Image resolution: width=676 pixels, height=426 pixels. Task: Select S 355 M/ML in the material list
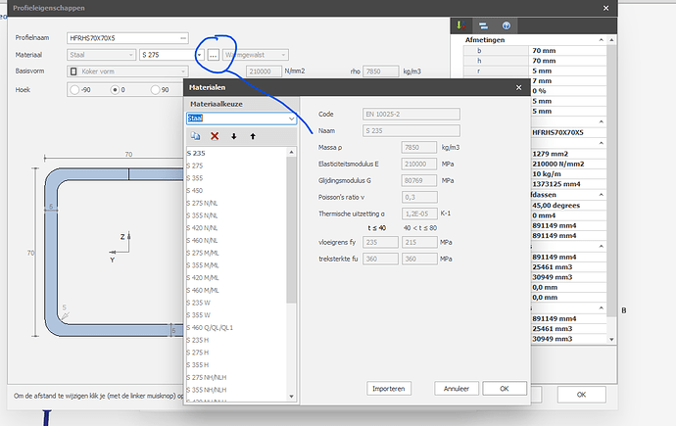click(236, 265)
